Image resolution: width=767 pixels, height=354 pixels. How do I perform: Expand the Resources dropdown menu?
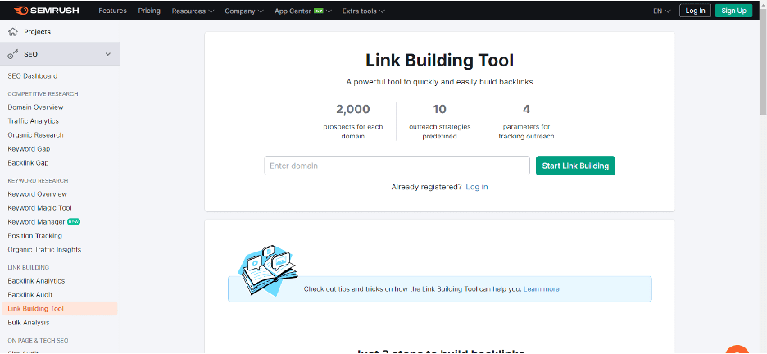point(193,11)
